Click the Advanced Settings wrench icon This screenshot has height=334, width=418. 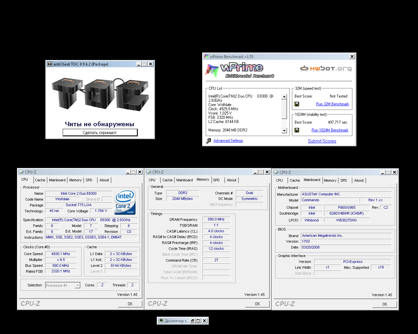(x=208, y=141)
